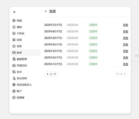Open the 通知 settings section

[26, 27]
